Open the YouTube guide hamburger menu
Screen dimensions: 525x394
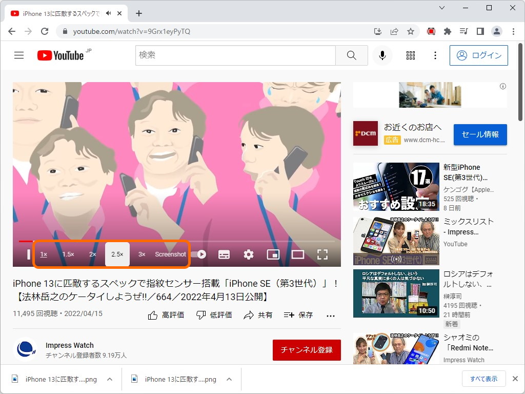pyautogui.click(x=19, y=55)
